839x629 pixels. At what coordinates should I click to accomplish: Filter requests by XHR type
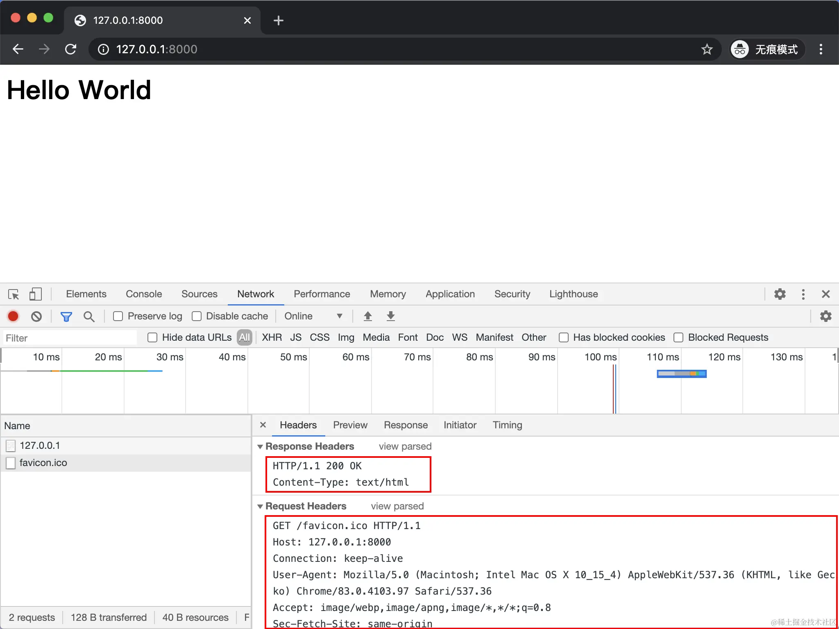coord(272,337)
